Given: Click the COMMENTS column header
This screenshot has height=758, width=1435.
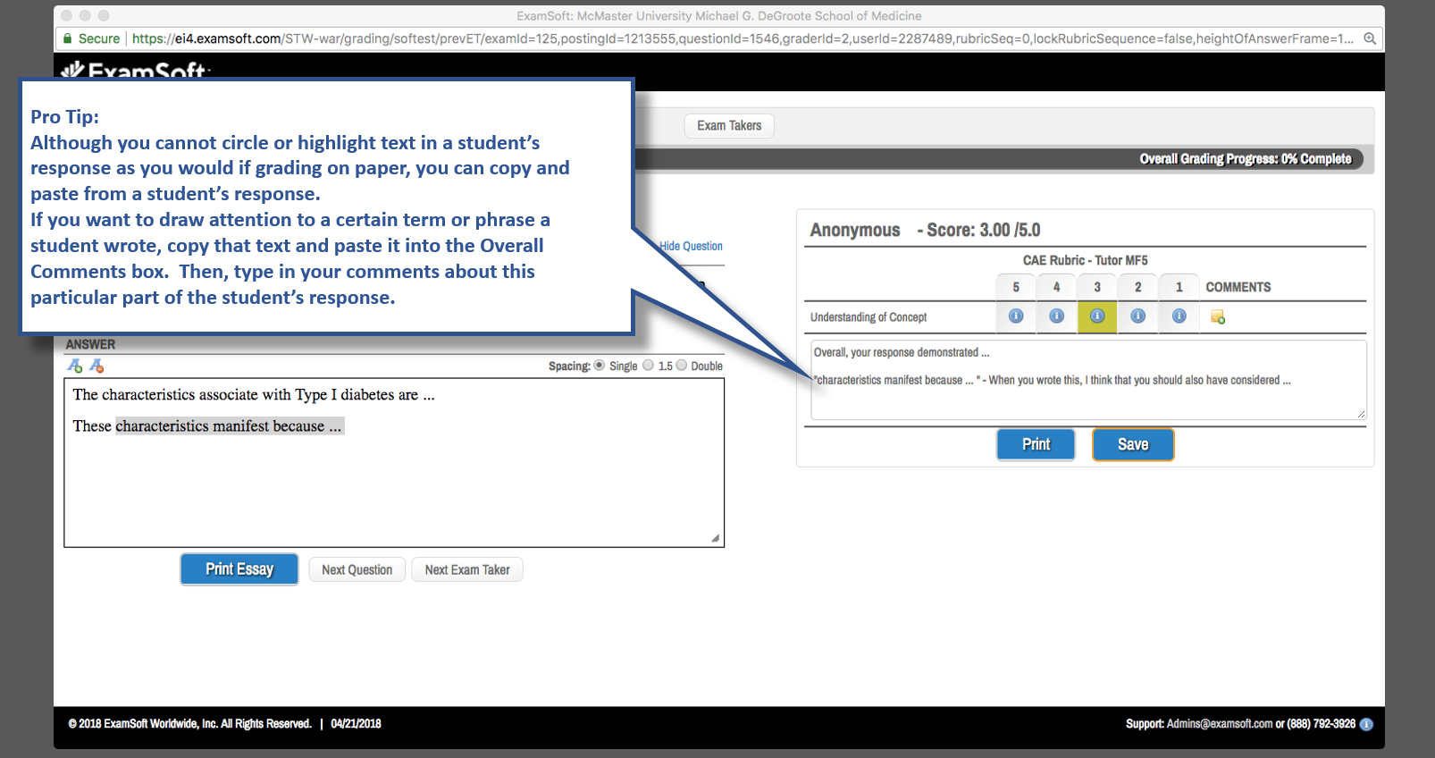Looking at the screenshot, I should pyautogui.click(x=1238, y=287).
